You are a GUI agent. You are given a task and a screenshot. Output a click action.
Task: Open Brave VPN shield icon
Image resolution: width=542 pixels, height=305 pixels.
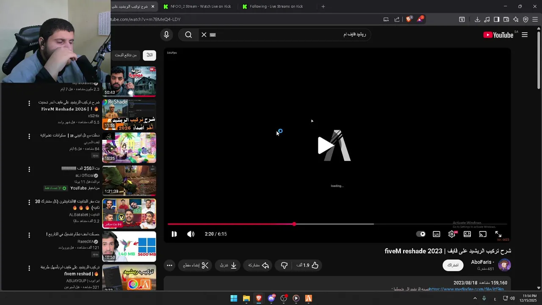pos(525,19)
